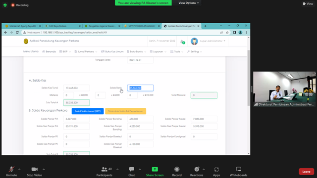Open the Chat panel

point(132,172)
